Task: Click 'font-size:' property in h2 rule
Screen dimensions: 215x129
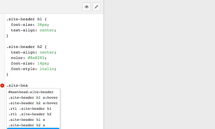Action: click(23, 63)
